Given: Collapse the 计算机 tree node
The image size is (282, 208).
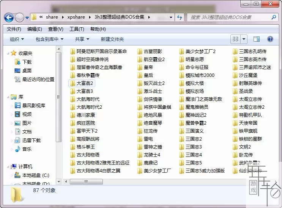Looking at the screenshot, I should (x=8, y=167).
